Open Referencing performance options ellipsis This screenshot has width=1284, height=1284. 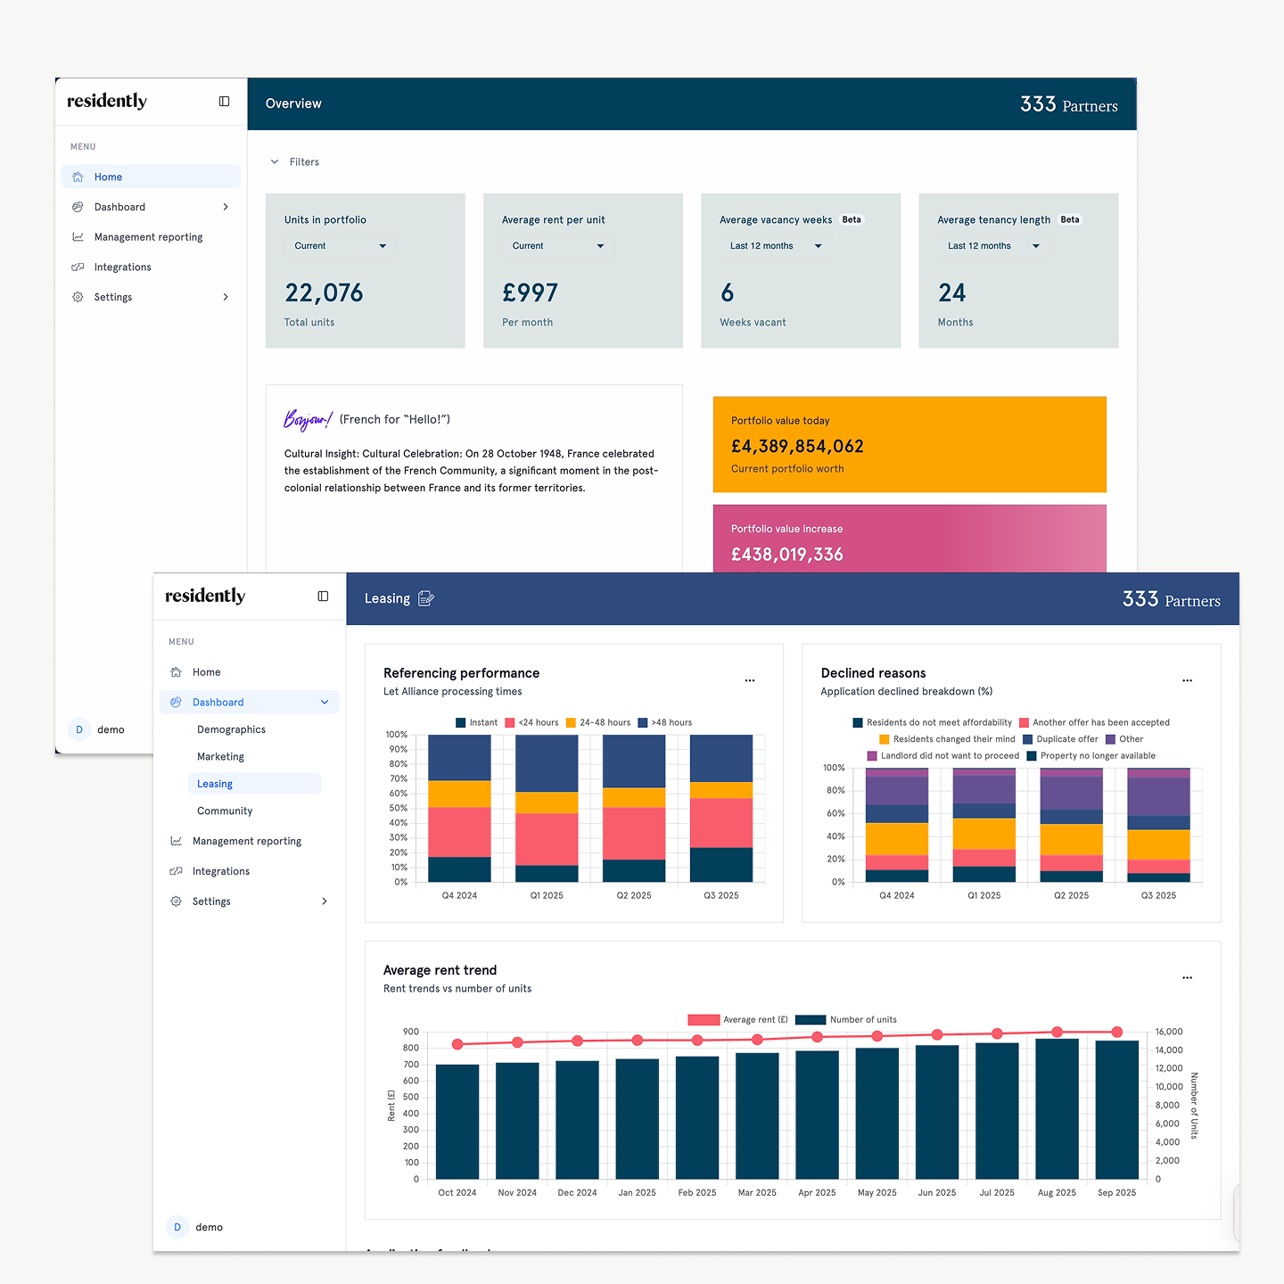750,680
